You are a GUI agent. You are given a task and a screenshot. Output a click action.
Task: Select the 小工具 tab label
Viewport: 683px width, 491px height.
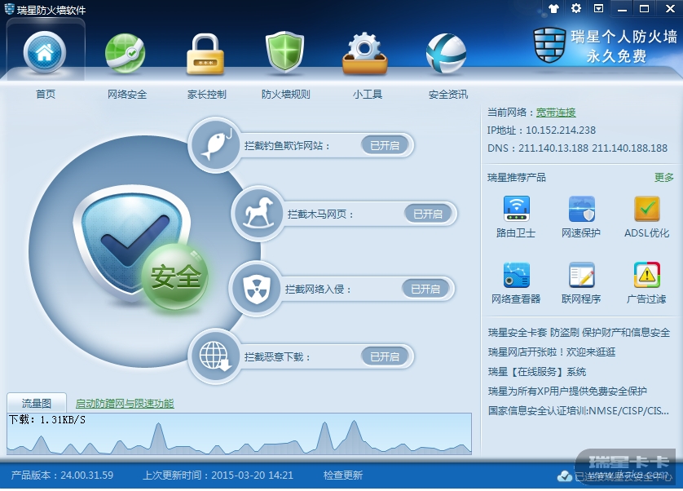coord(368,94)
